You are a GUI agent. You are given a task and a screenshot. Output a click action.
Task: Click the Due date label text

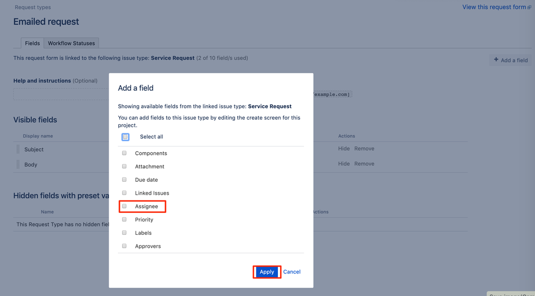[x=146, y=180]
